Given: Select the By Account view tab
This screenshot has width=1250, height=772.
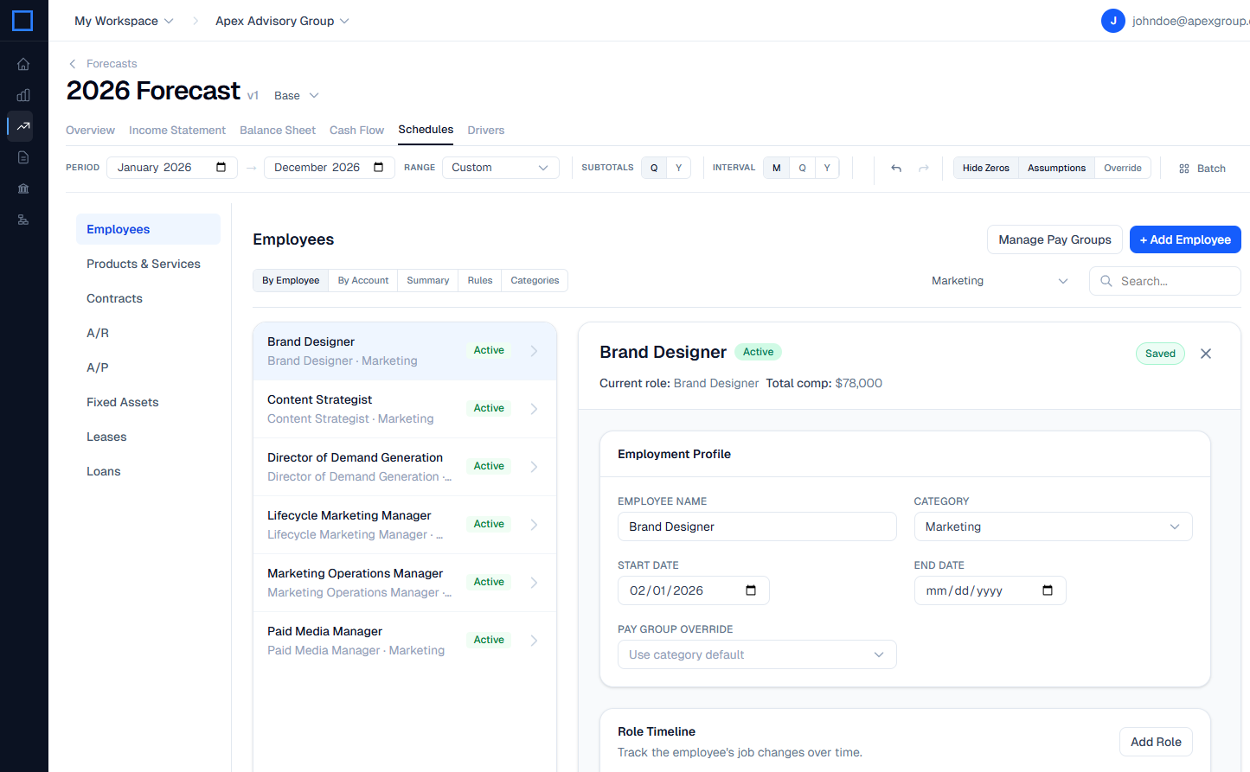Looking at the screenshot, I should [362, 281].
